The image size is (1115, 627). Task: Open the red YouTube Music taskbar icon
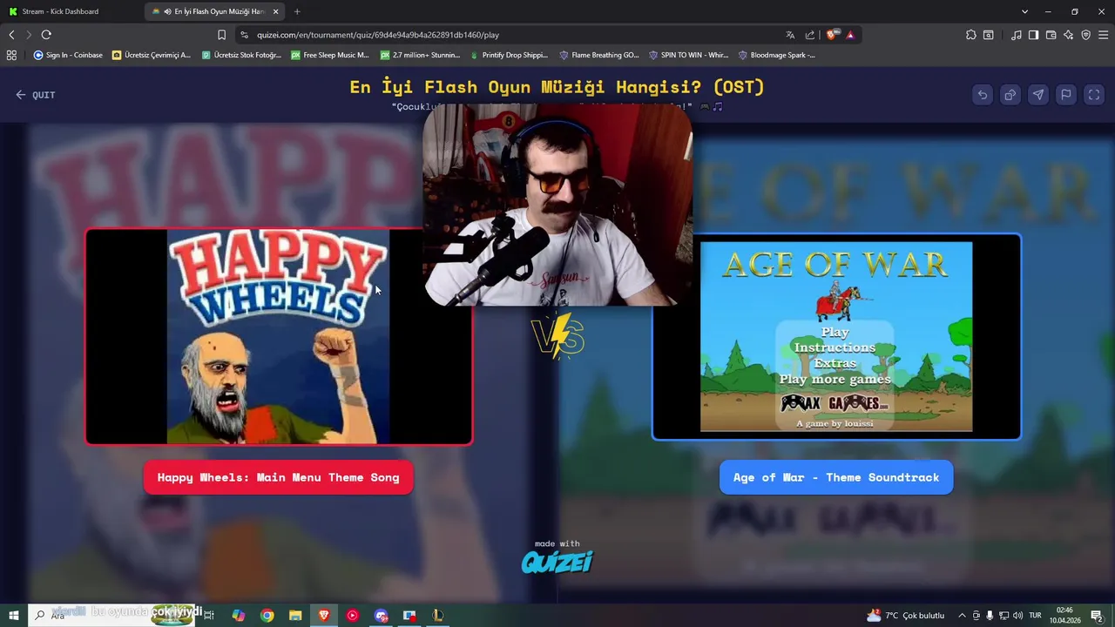click(x=352, y=616)
